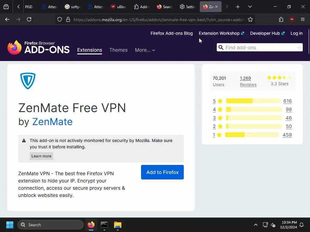The width and height of the screenshot is (310, 232).
Task: Switch to the Add-ons manager tab
Action: (x=141, y=7)
